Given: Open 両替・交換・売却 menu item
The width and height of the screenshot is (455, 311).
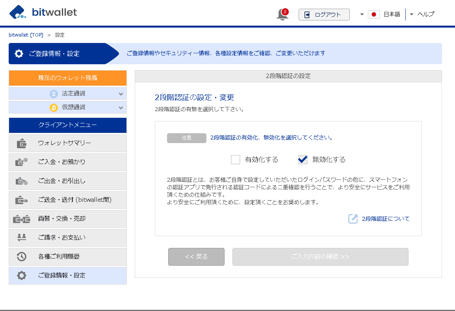Looking at the screenshot, I should (x=68, y=219).
